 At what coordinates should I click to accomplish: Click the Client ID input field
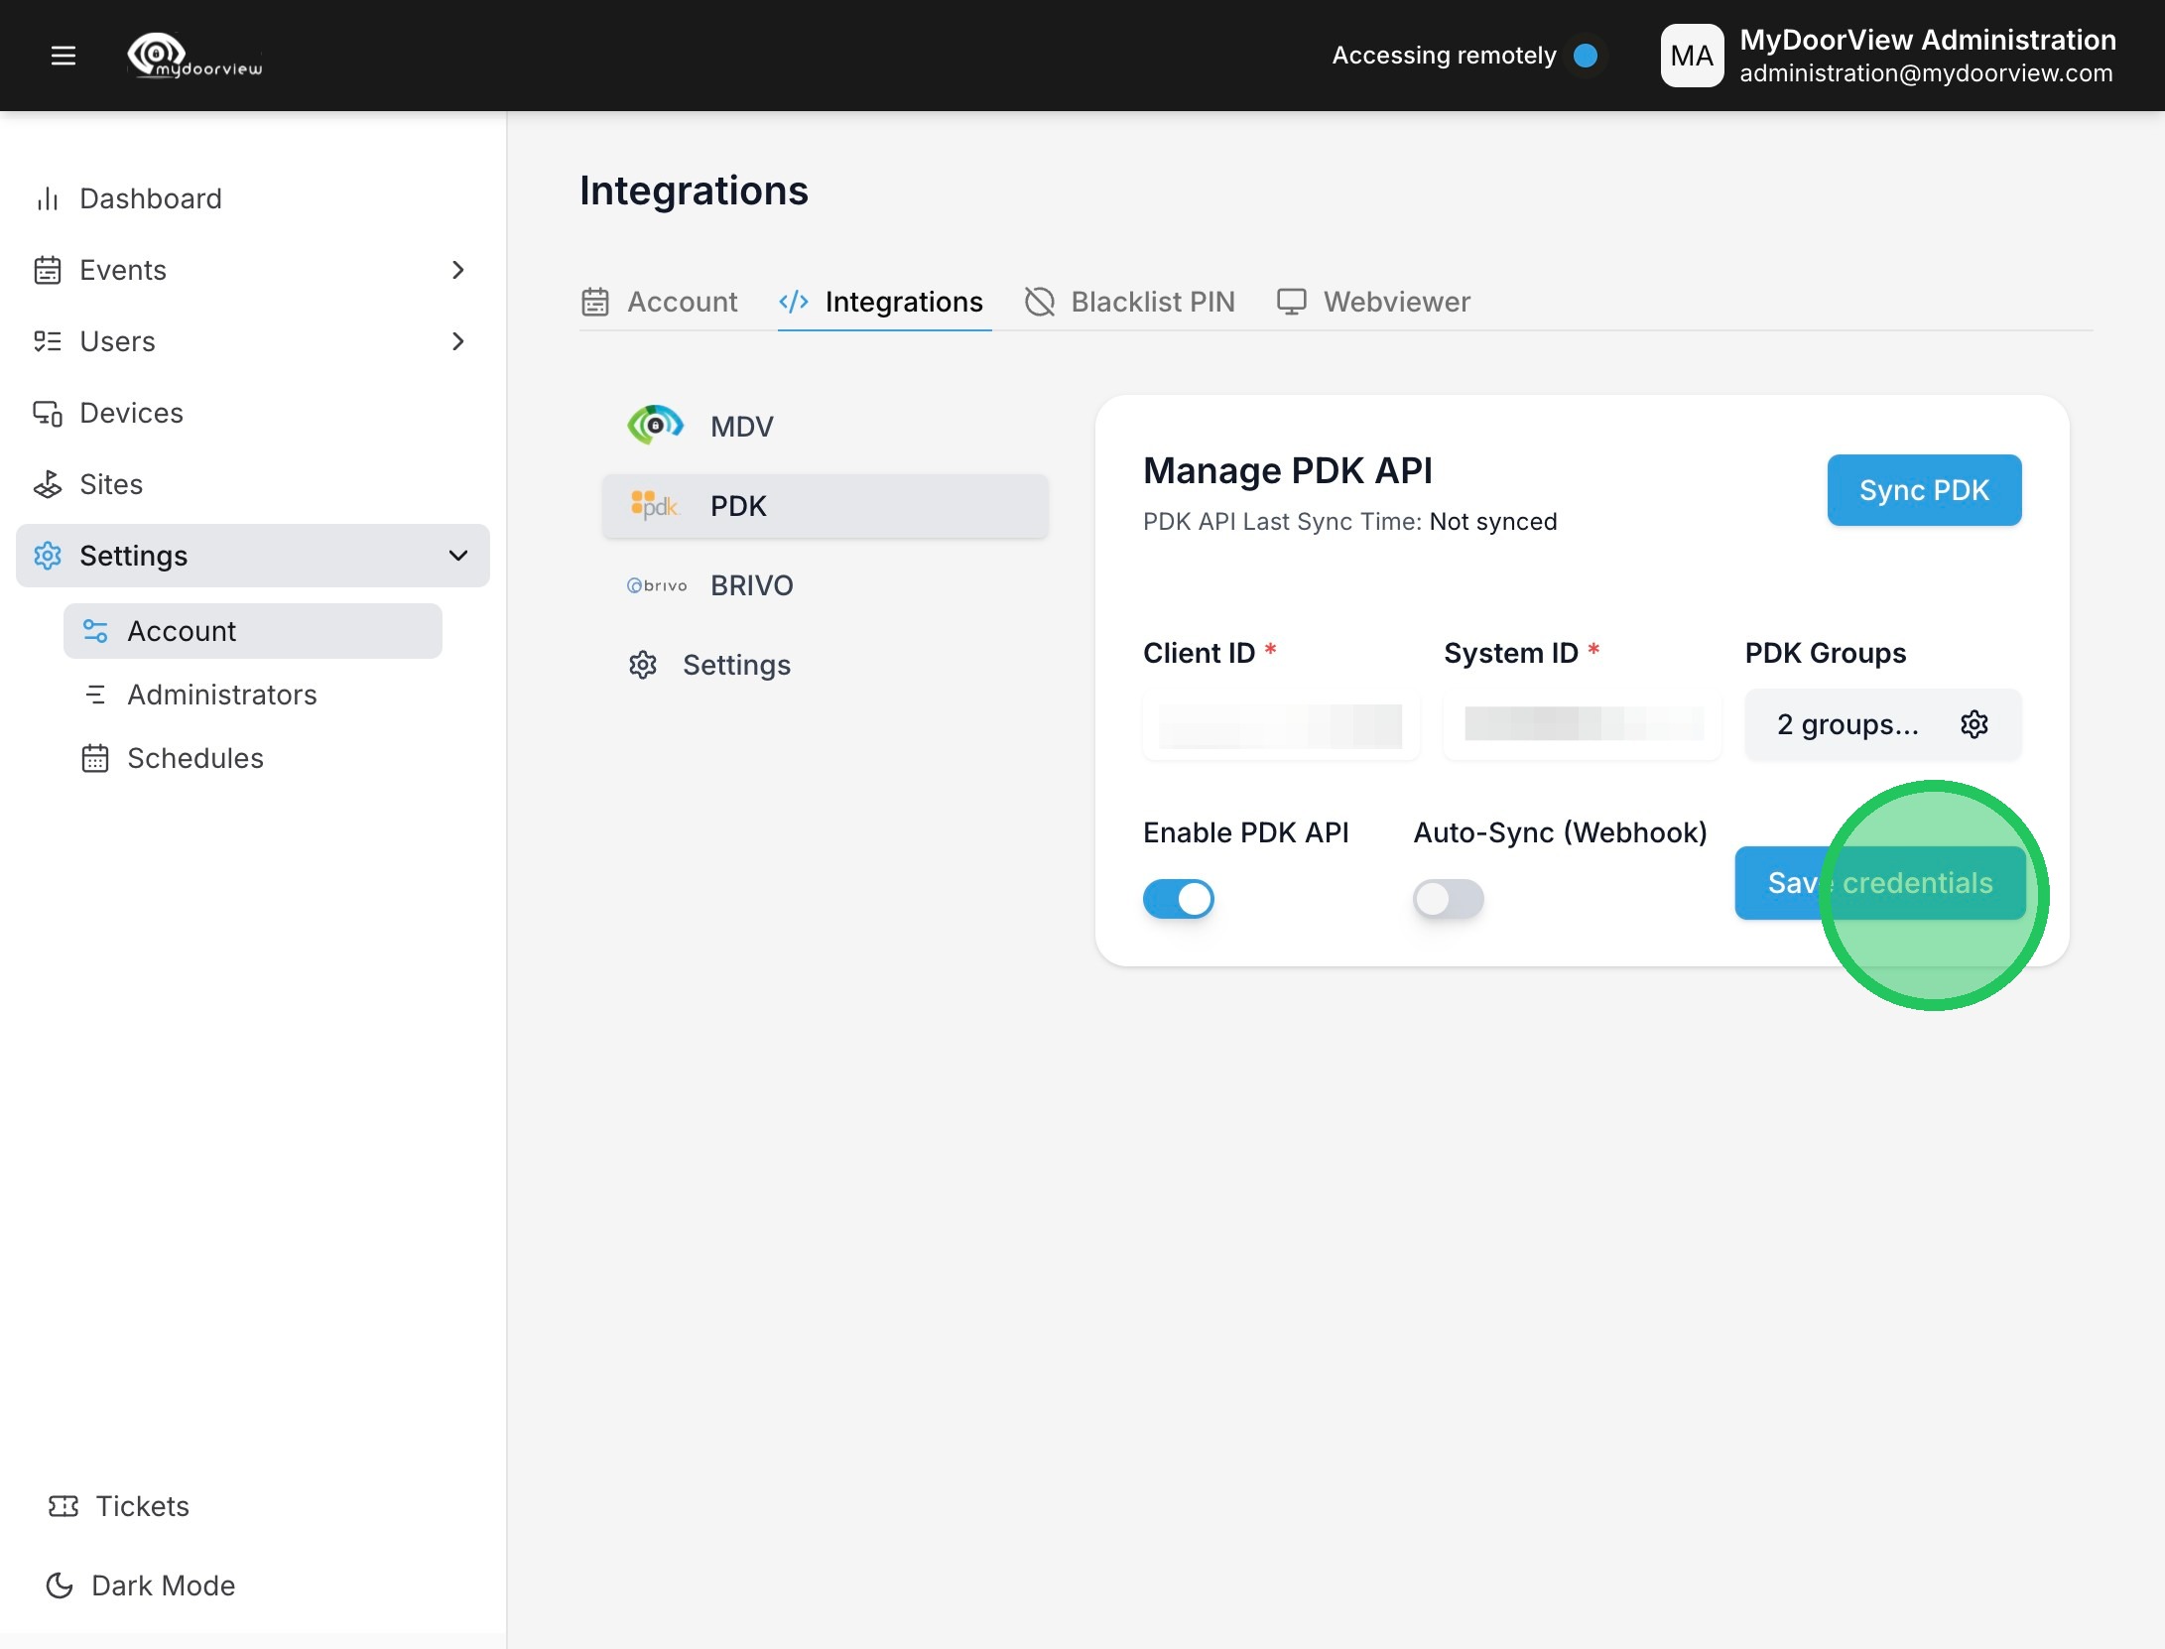(x=1280, y=725)
